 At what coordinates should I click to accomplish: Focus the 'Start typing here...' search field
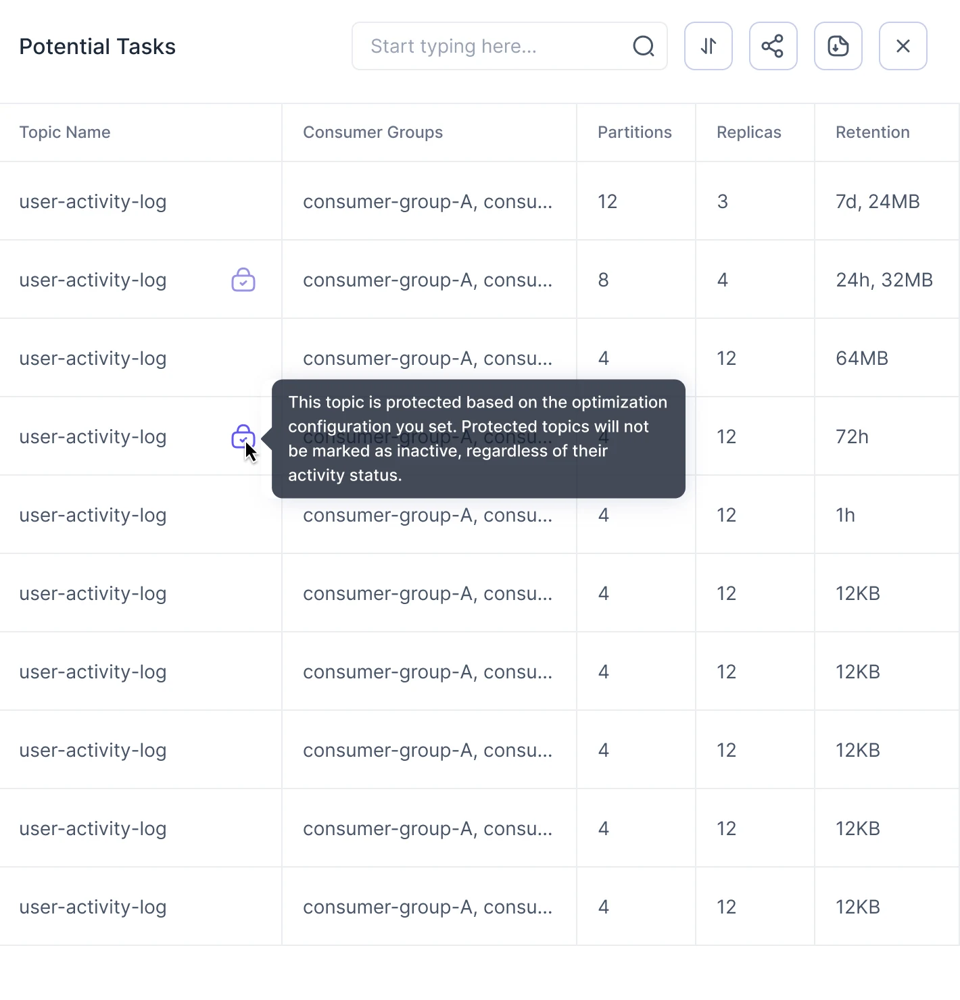coord(510,46)
